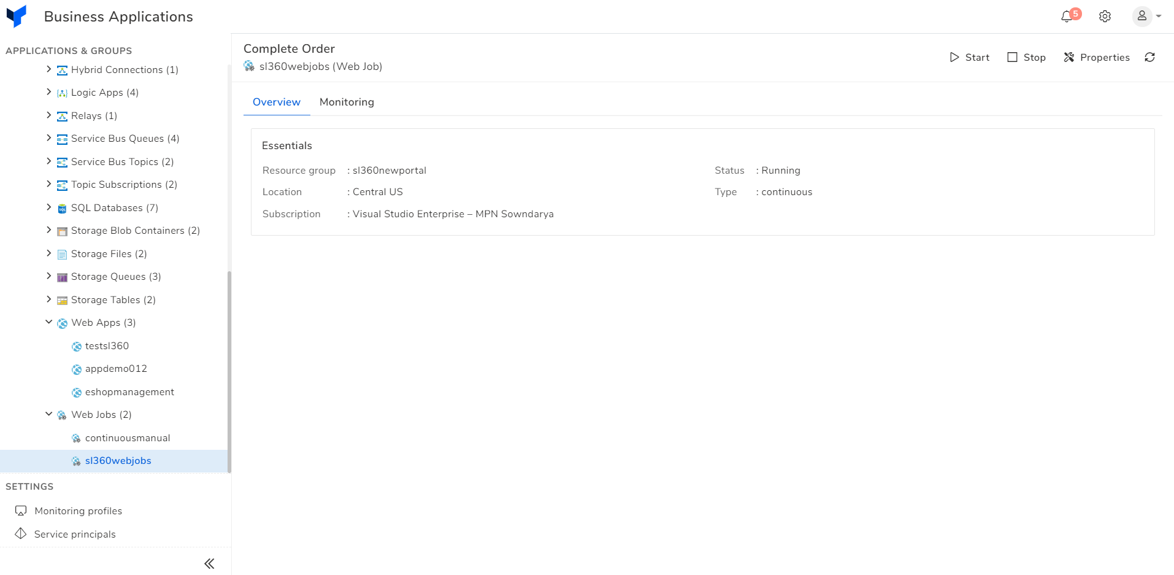Click the Service Bus Topics icon
Image resolution: width=1174 pixels, height=575 pixels.
pyautogui.click(x=62, y=163)
